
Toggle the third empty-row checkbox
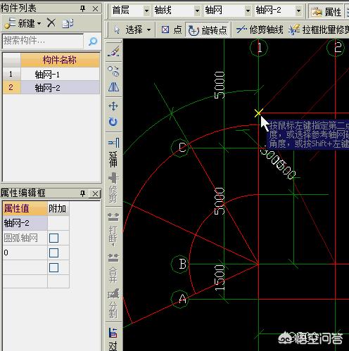tap(53, 267)
